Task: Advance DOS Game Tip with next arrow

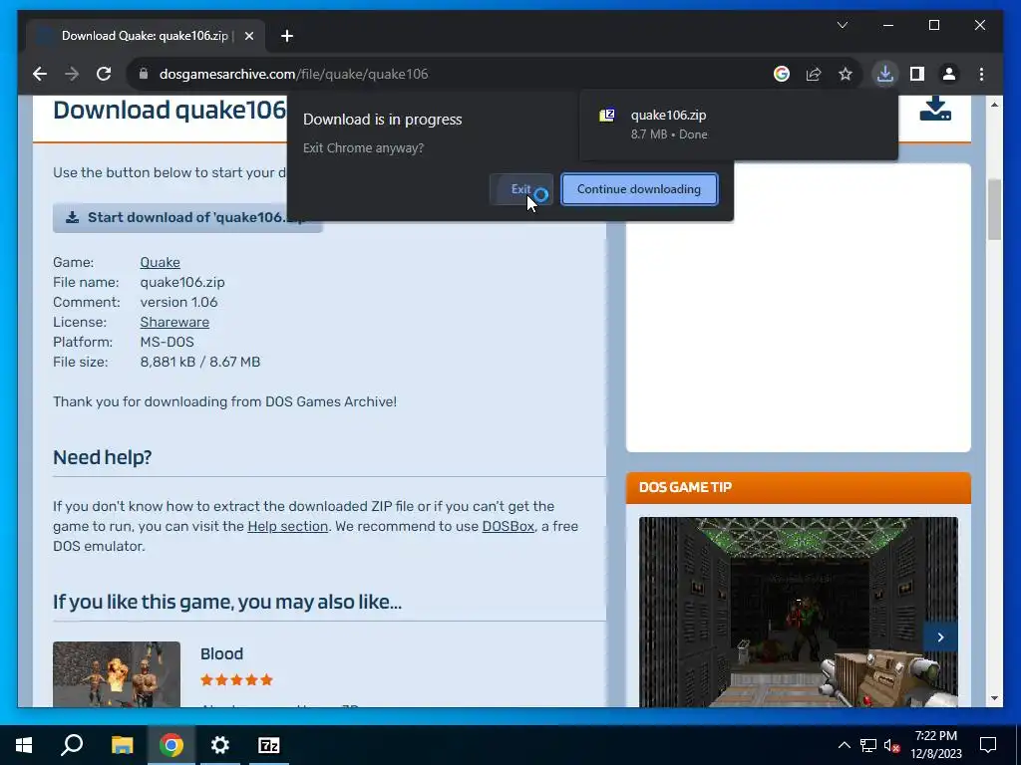Action: click(x=940, y=637)
